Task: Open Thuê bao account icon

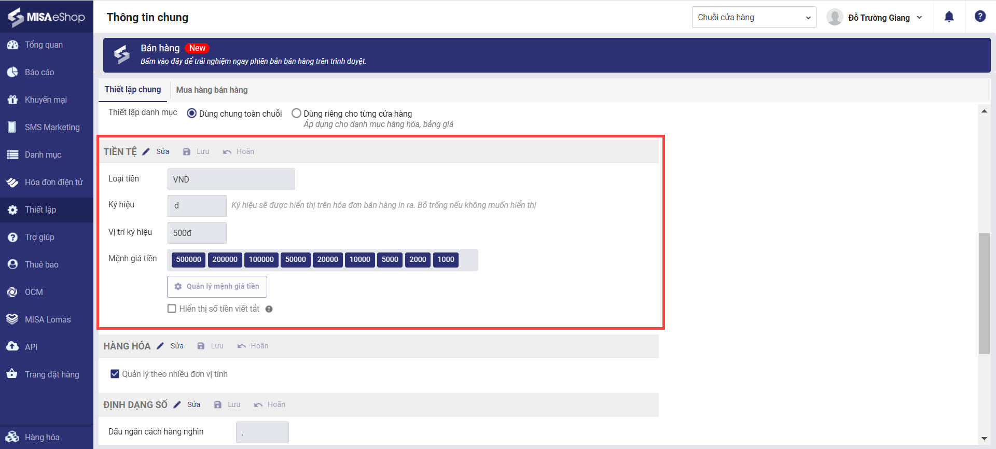Action: (12, 264)
